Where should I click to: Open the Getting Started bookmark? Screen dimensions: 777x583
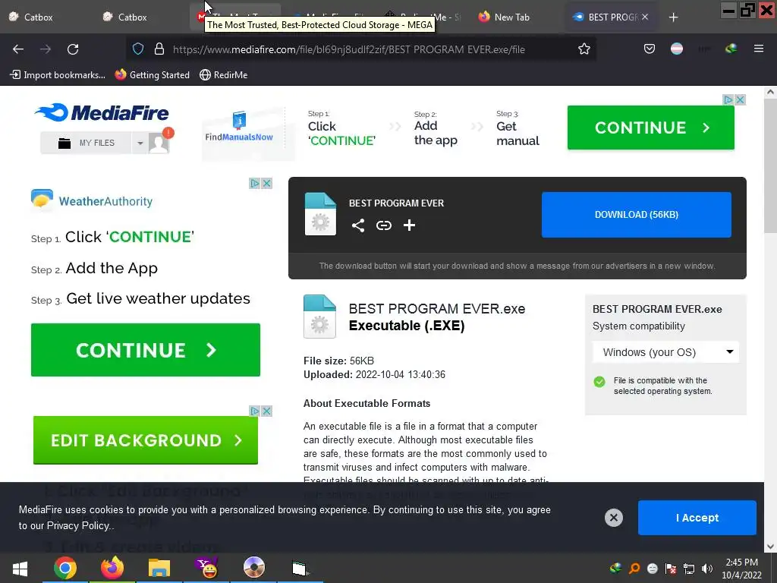pyautogui.click(x=152, y=75)
